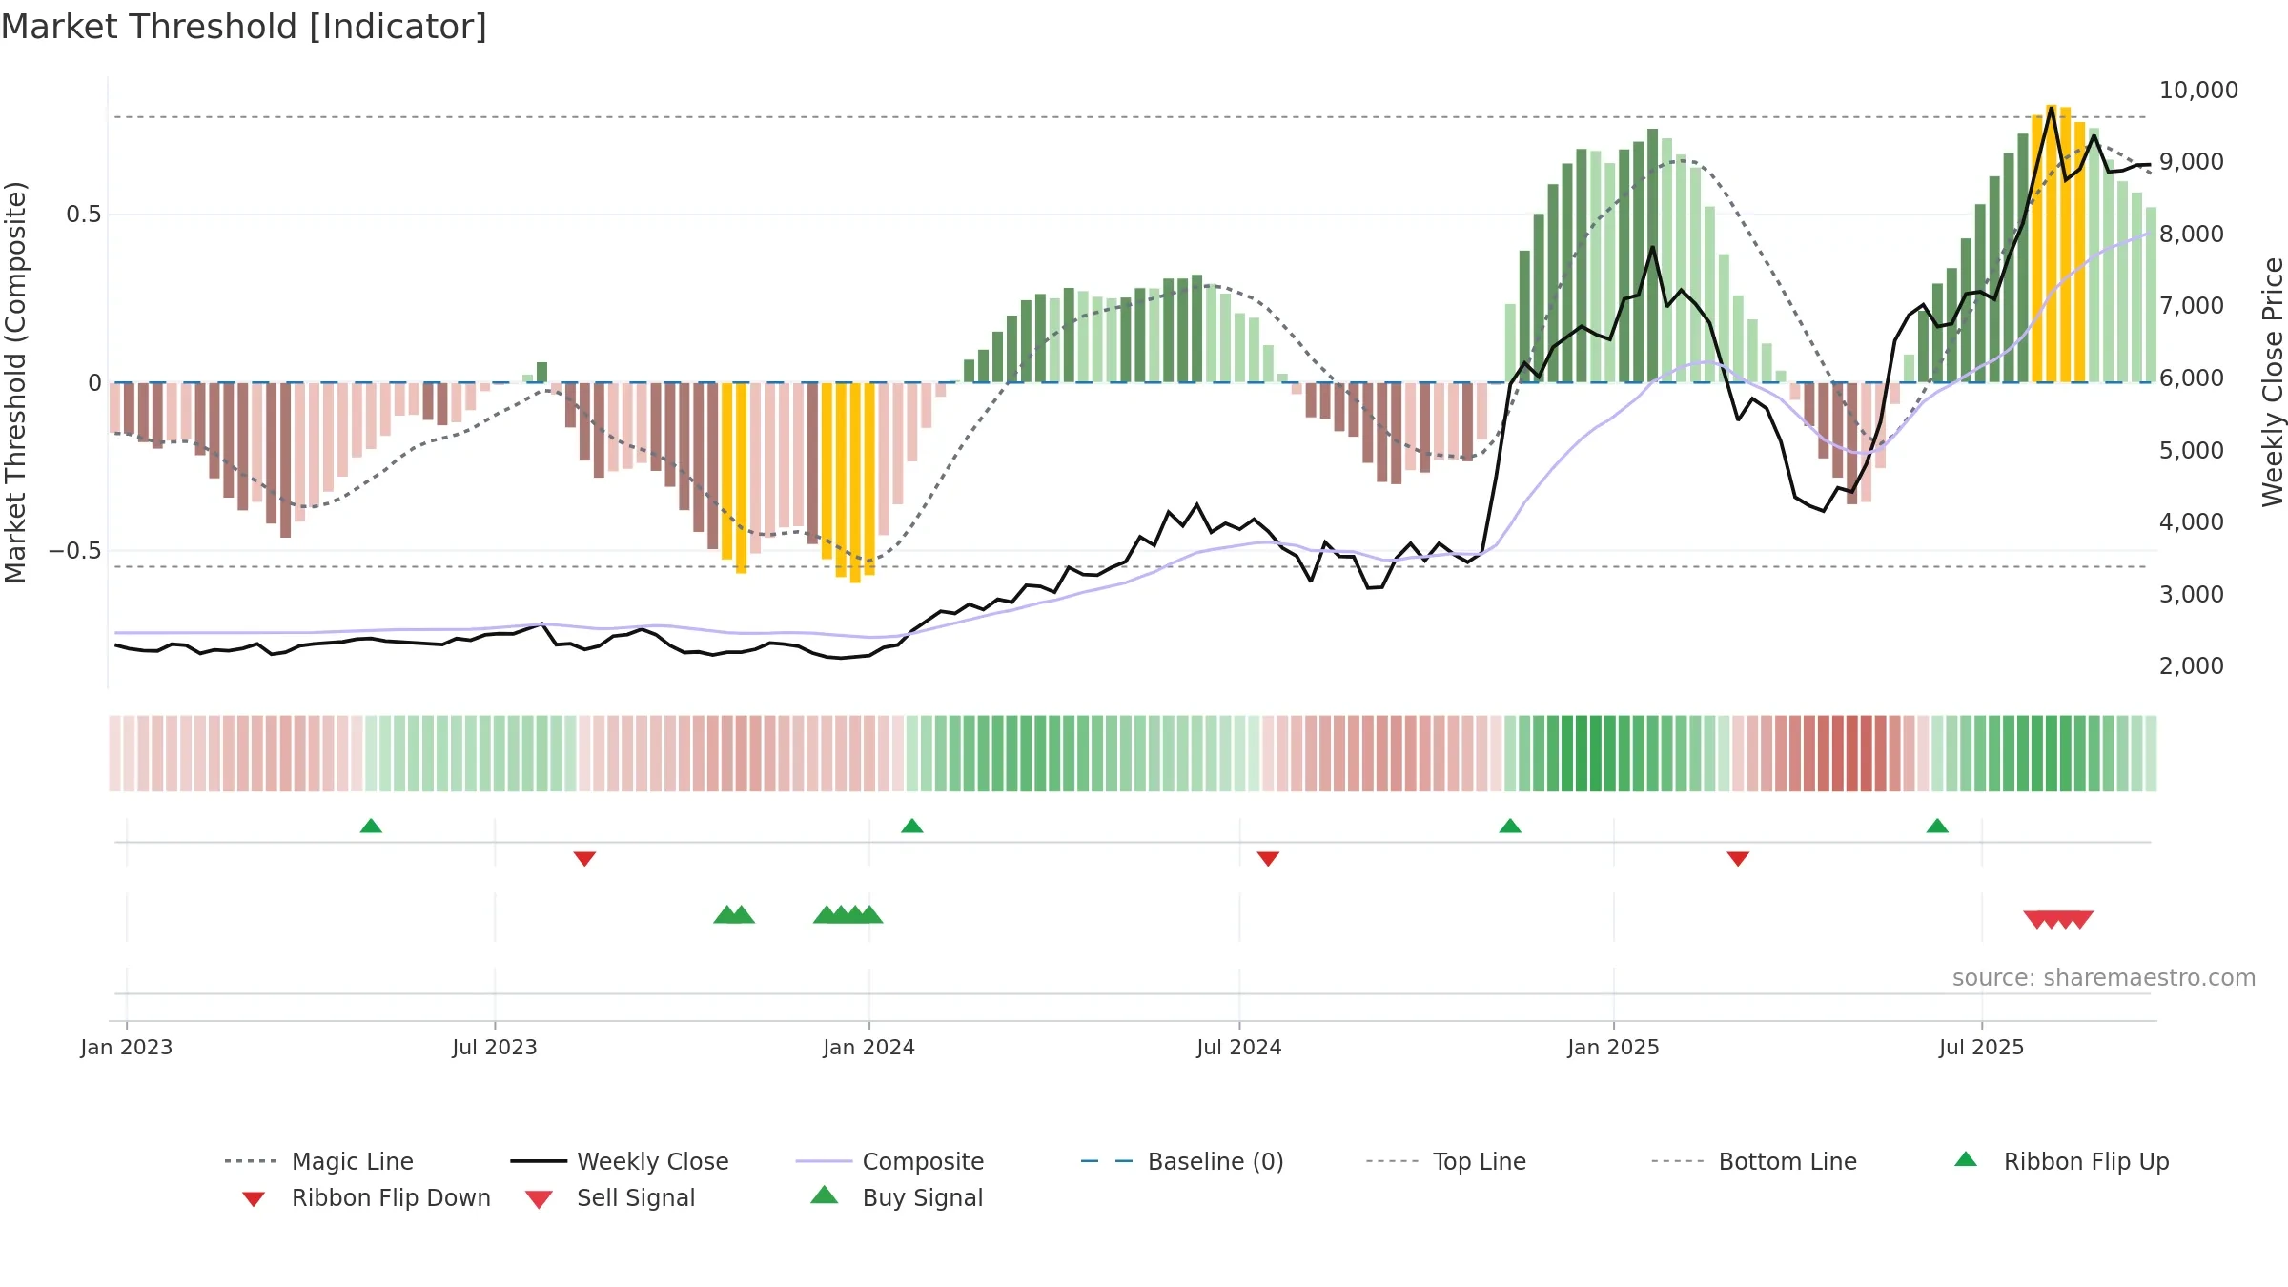Click the Weekly Close Price axis title
The height and width of the screenshot is (1287, 2288).
pos(2273,382)
